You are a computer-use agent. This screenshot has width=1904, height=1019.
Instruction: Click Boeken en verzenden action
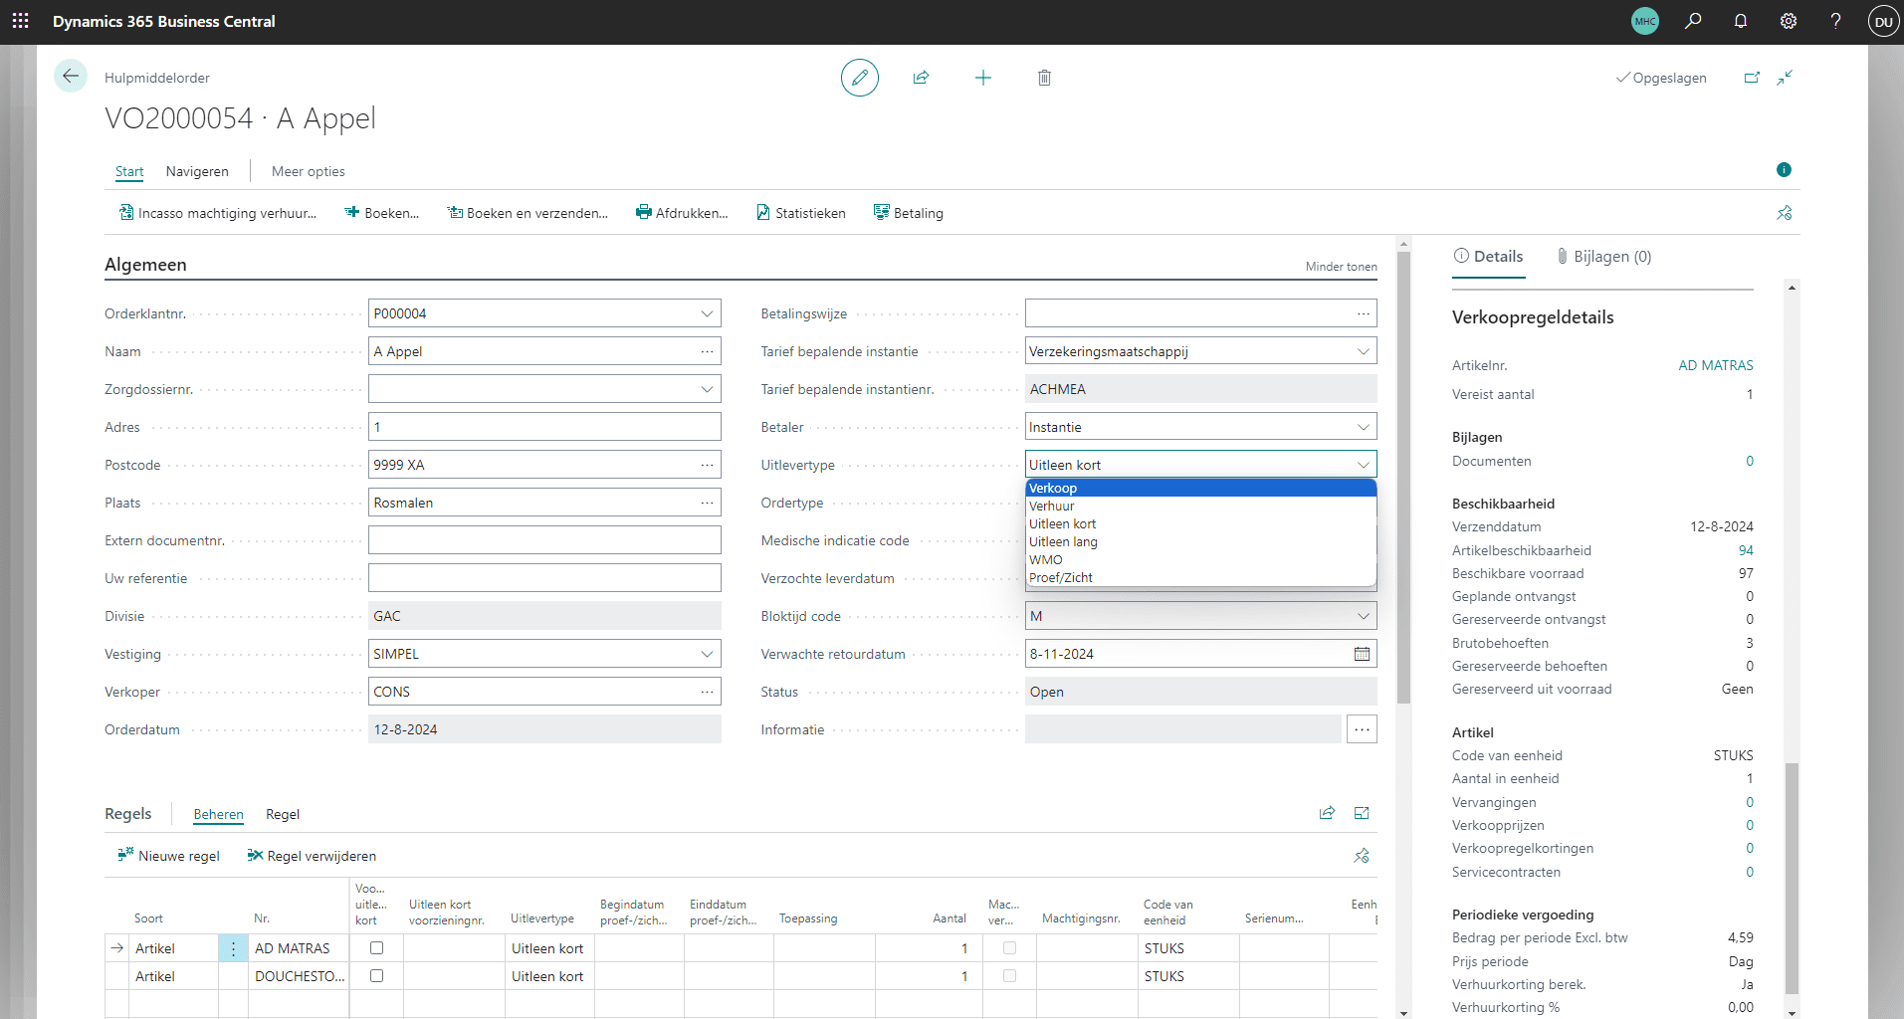pos(527,213)
